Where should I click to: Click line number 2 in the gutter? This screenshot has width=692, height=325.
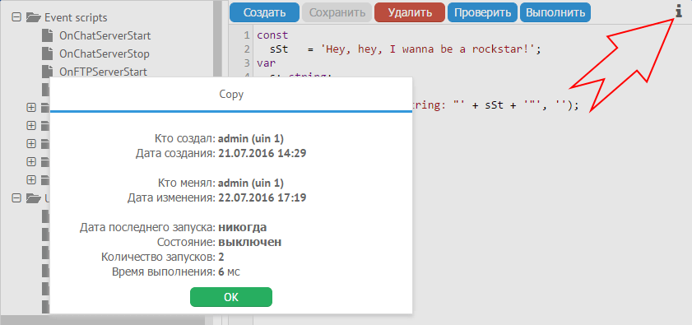point(246,49)
